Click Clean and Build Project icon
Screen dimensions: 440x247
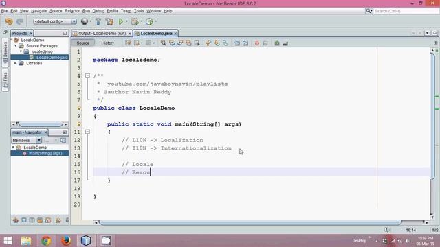(109, 21)
